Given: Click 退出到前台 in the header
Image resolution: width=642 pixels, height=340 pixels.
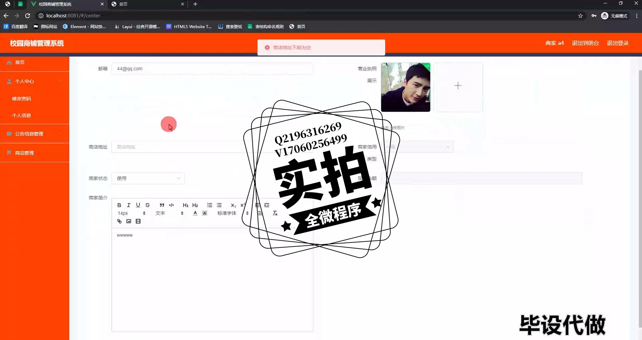Looking at the screenshot, I should click(585, 43).
